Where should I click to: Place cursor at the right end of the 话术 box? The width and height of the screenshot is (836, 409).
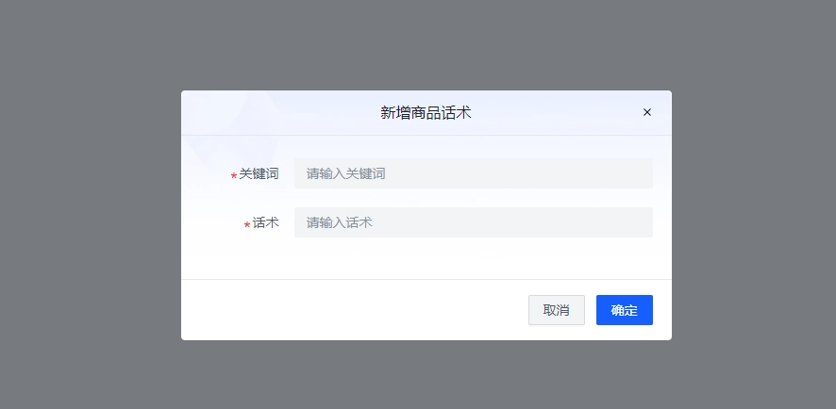[645, 222]
